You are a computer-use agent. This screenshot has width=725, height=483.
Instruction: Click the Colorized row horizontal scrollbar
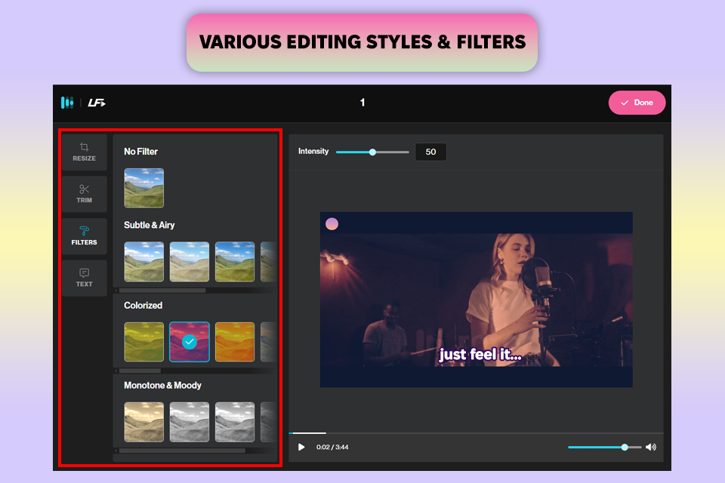coord(140,371)
